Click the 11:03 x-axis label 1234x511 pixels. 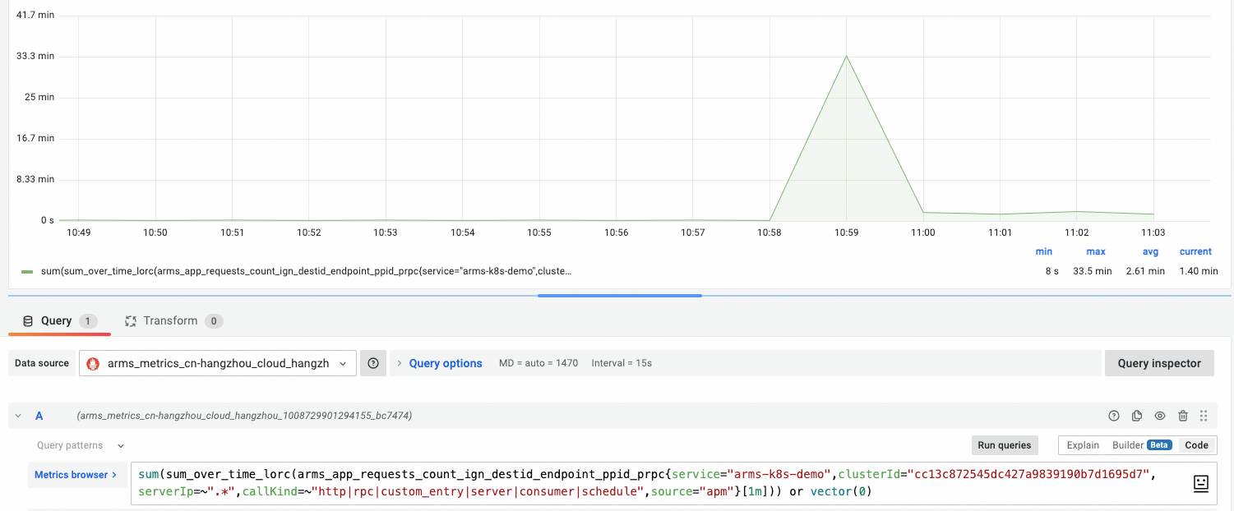(1153, 232)
